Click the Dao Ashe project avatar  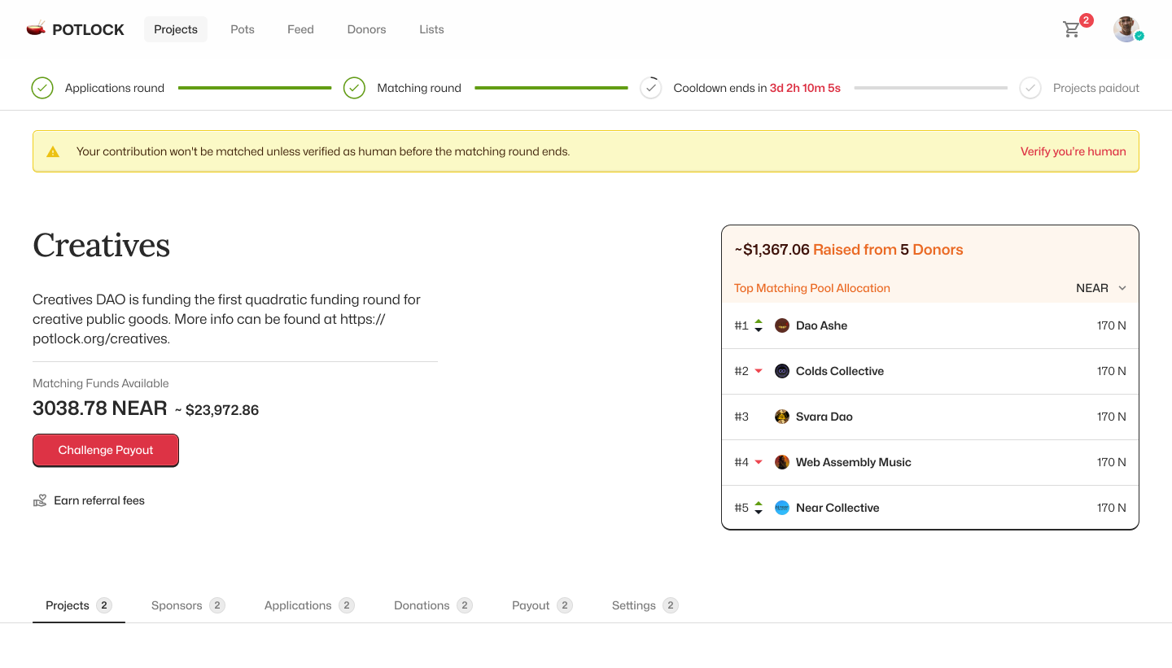782,325
